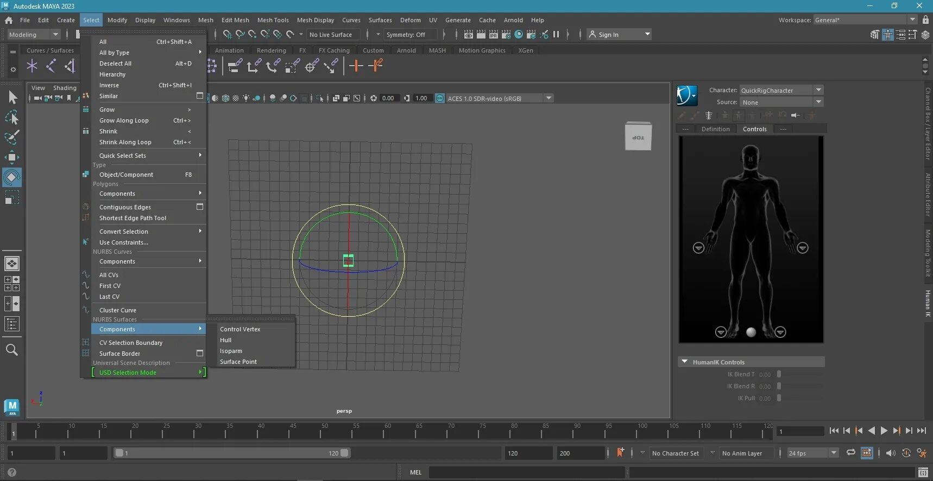Open the Modeling menu set dropdown

[x=34, y=35]
